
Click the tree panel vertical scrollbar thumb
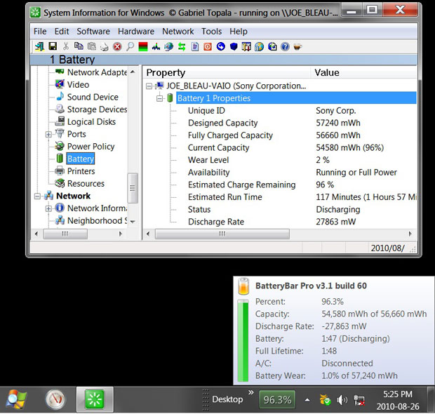(133, 188)
